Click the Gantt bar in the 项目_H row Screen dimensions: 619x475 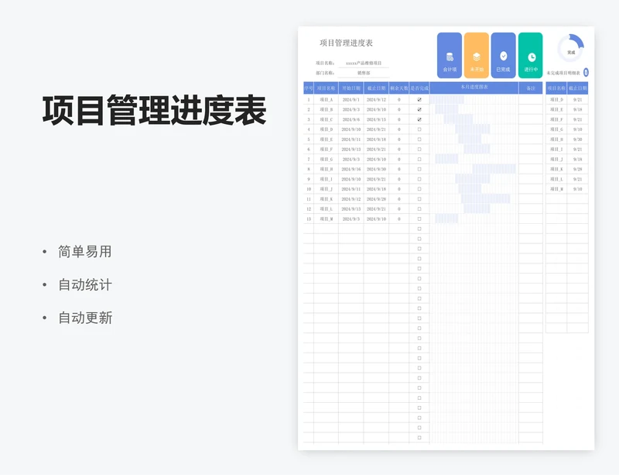(x=494, y=169)
